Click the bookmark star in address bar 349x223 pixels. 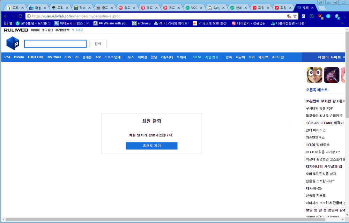click(295, 16)
